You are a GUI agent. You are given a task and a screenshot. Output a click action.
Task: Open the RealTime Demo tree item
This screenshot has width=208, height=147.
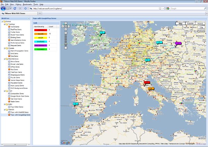click(x=16, y=29)
